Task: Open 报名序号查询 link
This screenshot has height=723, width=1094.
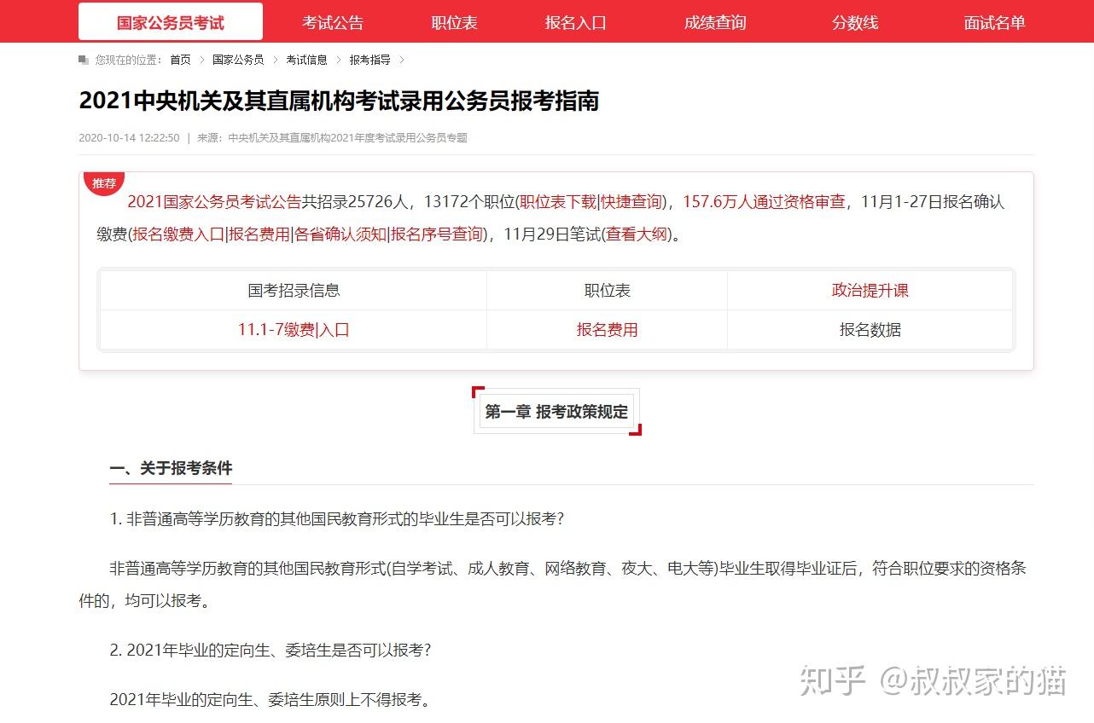Action: [x=437, y=234]
